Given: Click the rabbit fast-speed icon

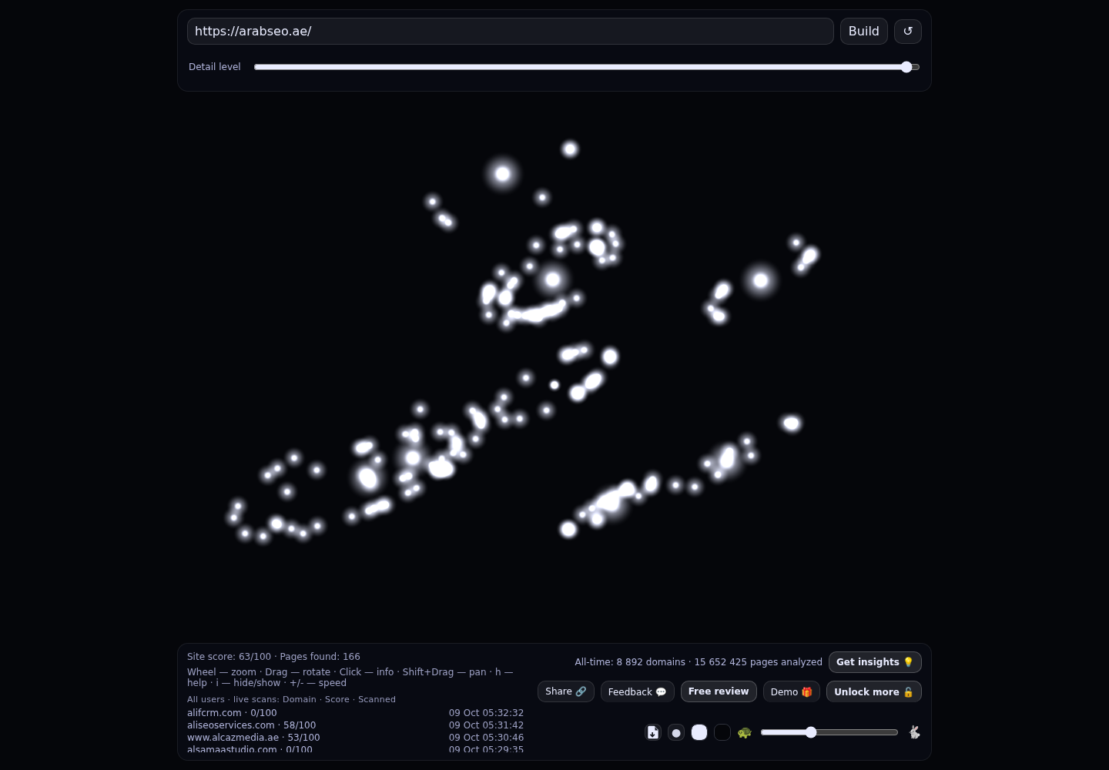Looking at the screenshot, I should 914,732.
